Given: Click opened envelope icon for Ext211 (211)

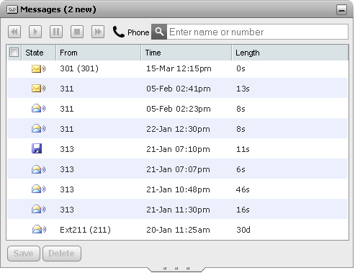Looking at the screenshot, I should [39, 229].
